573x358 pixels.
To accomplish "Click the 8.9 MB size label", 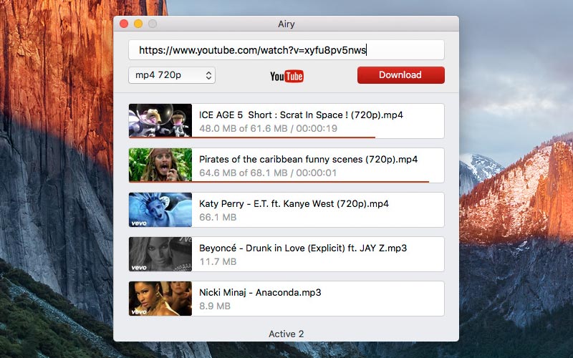I will [x=215, y=306].
